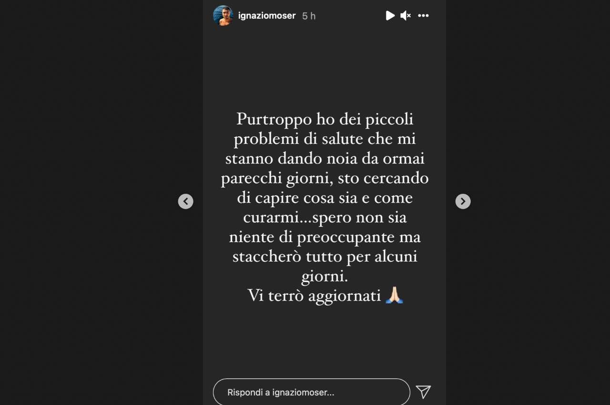Viewport: 610px width, 405px height.
Task: Click the line "di capire cosa sia e come"
Action: coord(325,198)
